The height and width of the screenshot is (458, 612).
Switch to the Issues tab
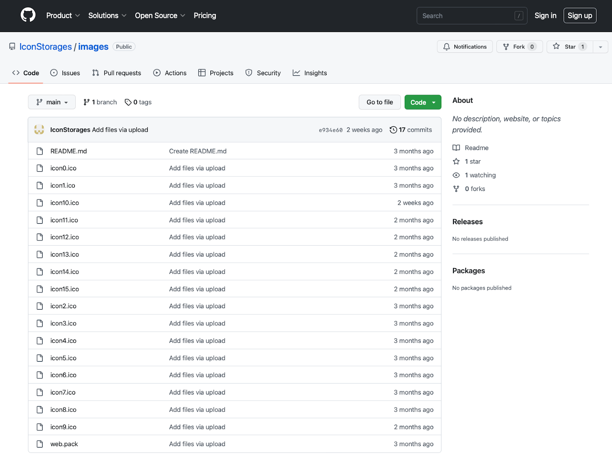point(65,73)
